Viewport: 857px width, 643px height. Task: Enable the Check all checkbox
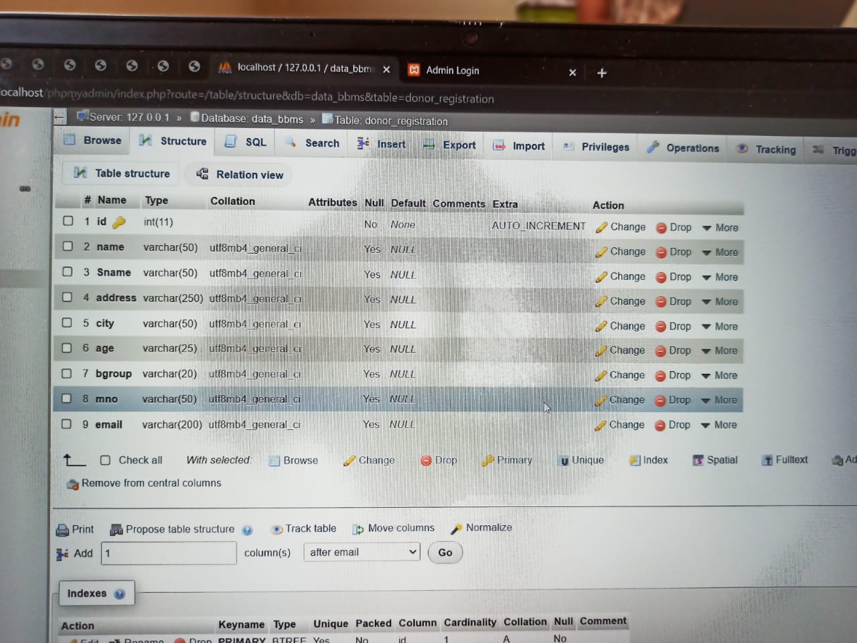(105, 460)
